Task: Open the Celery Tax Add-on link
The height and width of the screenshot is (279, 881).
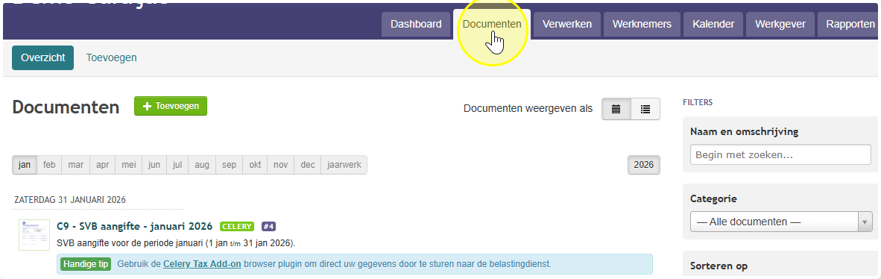Action: pos(202,263)
